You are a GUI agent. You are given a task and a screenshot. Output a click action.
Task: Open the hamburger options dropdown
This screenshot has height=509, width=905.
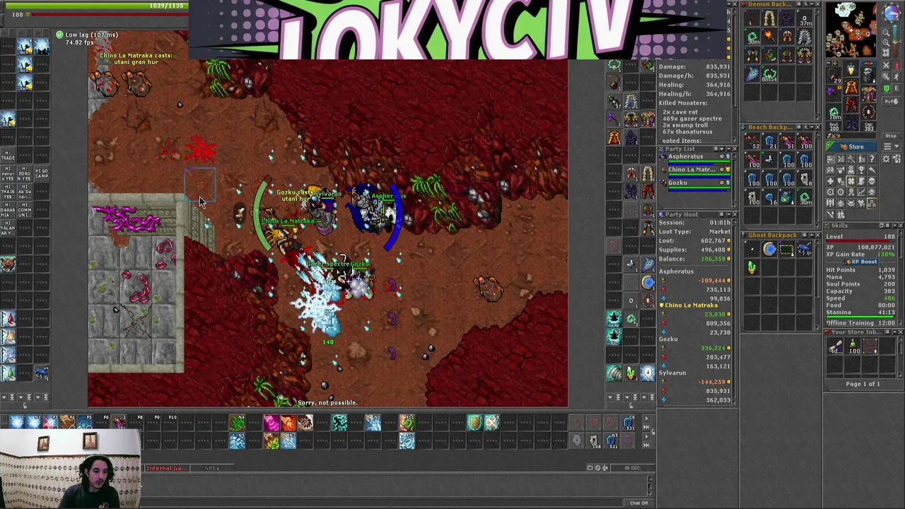[x=892, y=146]
